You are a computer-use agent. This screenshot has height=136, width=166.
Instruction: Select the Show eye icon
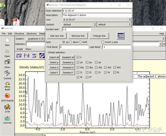7,62
